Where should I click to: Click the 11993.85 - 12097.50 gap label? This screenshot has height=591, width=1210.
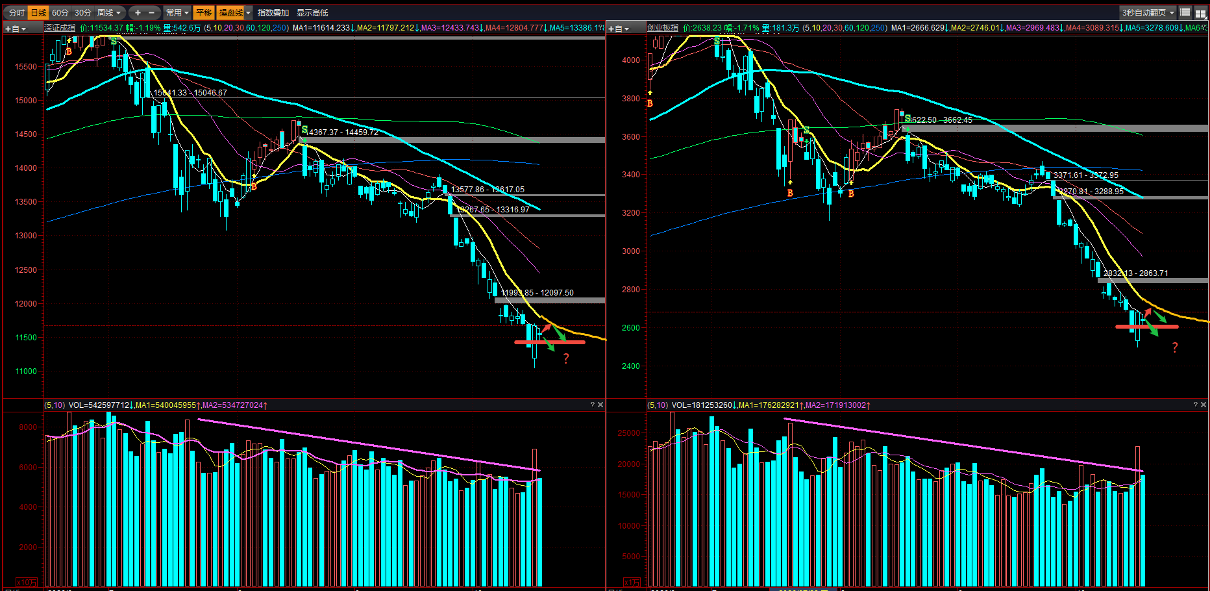coord(537,293)
